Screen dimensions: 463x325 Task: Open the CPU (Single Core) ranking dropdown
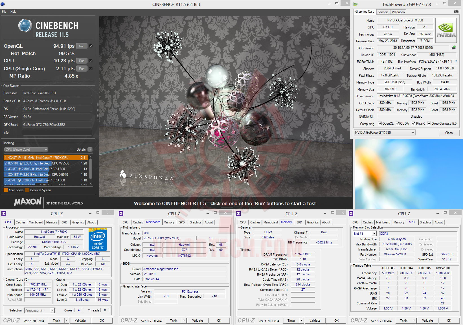26,150
